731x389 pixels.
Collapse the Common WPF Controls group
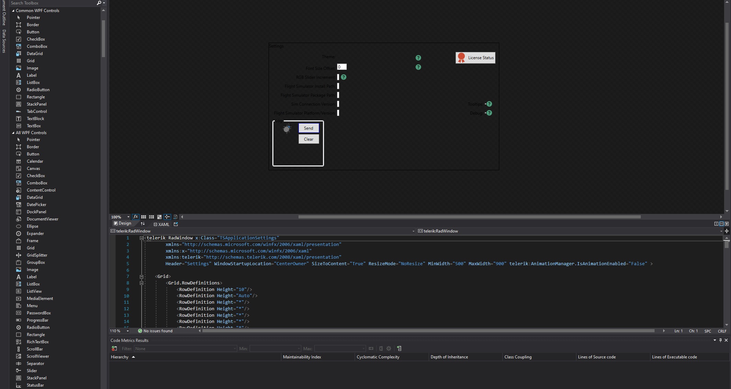(x=13, y=11)
